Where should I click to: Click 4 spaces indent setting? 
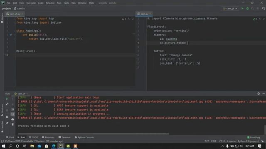click(x=231, y=141)
